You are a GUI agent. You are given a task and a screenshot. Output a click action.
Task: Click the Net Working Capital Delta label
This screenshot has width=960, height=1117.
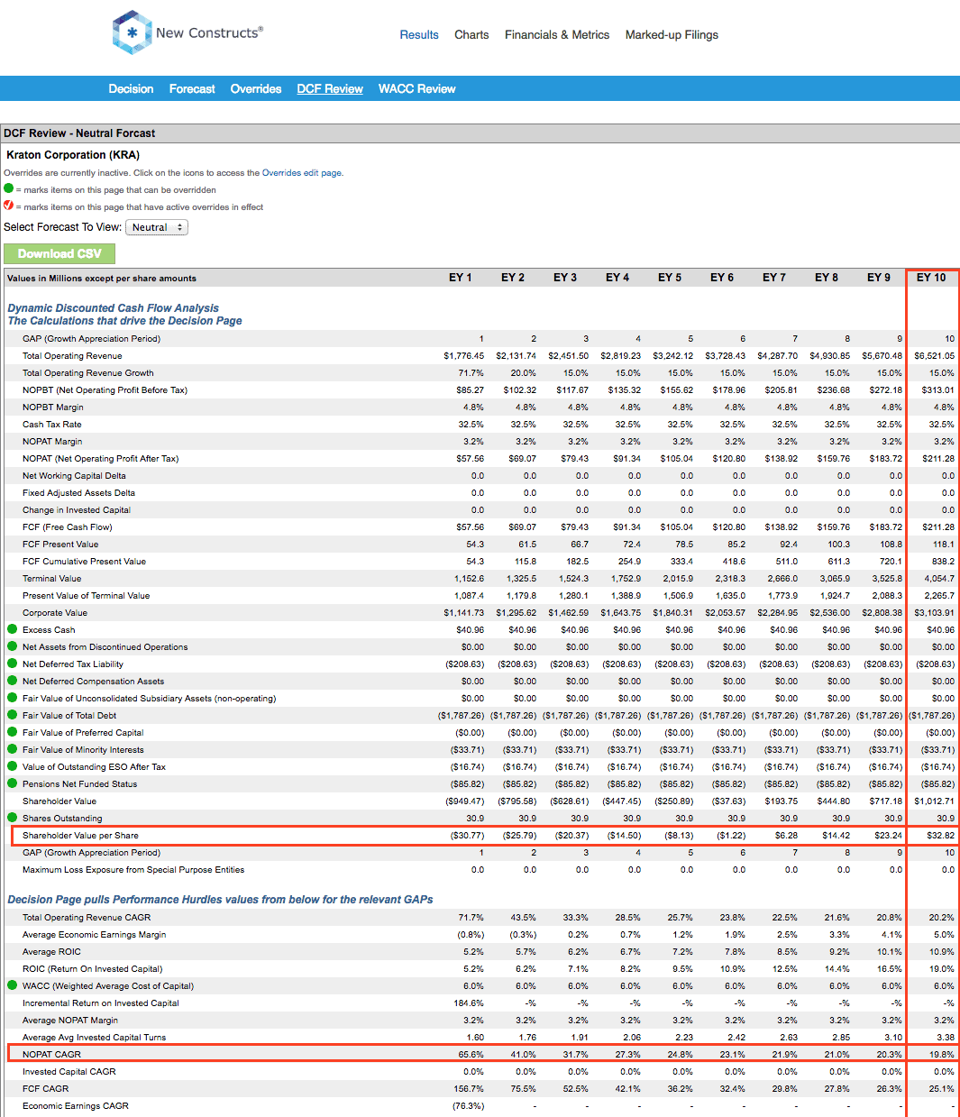pyautogui.click(x=75, y=476)
